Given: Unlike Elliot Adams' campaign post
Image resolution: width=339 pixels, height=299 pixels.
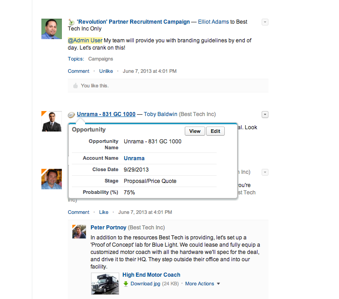Looking at the screenshot, I should pos(106,71).
